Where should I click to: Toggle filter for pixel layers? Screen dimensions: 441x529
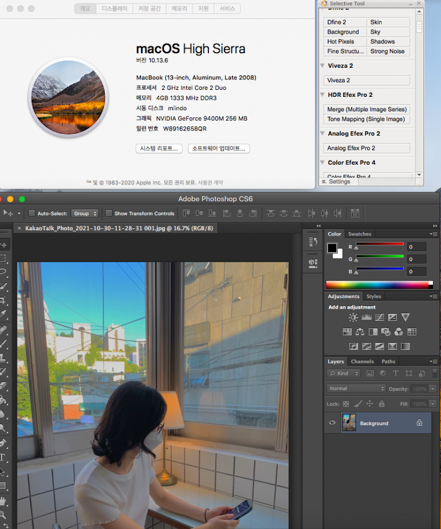coord(370,373)
